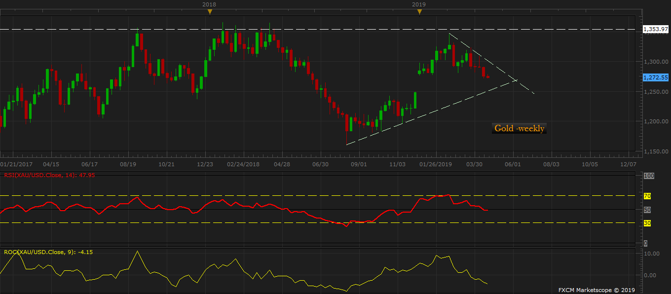Click the RSI 100 scale label
671x294 pixels.
(649, 176)
